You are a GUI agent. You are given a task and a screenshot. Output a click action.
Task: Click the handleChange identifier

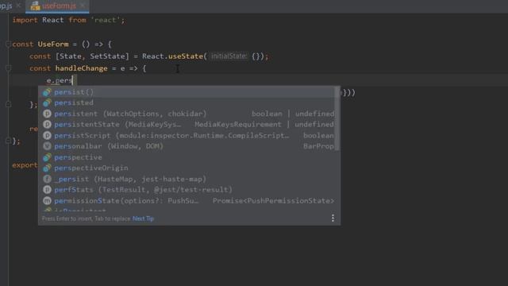[81, 68]
